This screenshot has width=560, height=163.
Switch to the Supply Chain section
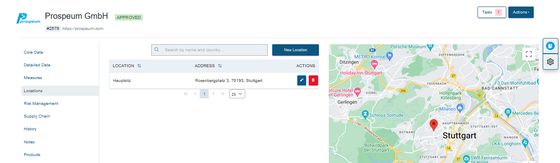pos(37,116)
